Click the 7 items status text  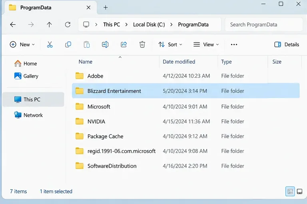(x=18, y=192)
